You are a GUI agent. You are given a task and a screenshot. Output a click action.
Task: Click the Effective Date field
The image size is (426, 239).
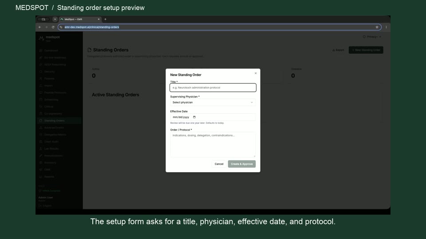click(213, 117)
